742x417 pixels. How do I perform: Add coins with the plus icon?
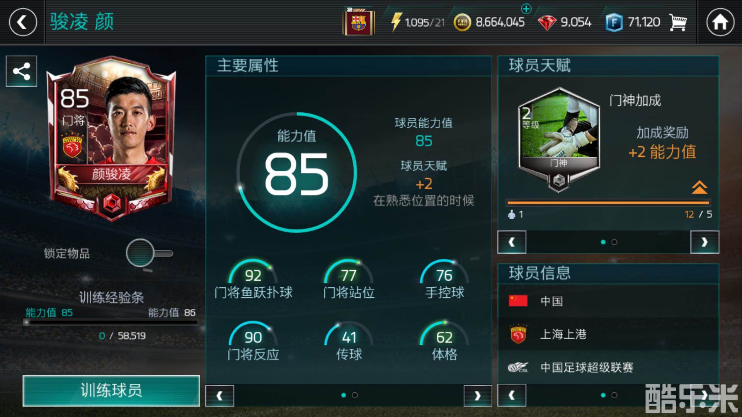pyautogui.click(x=526, y=8)
